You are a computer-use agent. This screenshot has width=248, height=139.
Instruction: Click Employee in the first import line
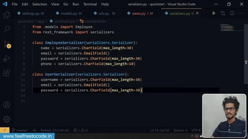tap(84, 27)
